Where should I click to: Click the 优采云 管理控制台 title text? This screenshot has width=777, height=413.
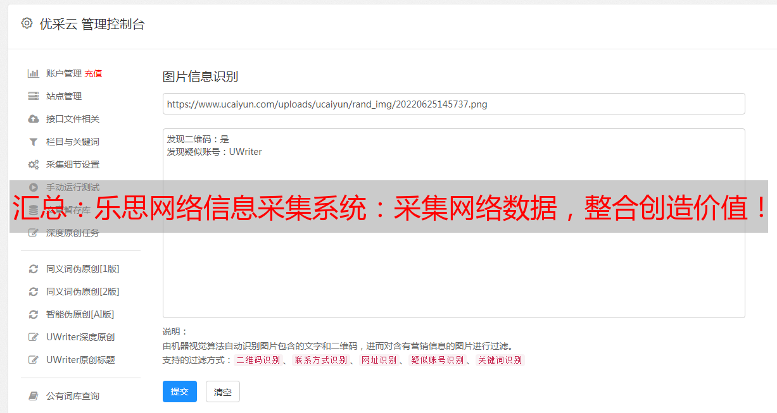[92, 24]
